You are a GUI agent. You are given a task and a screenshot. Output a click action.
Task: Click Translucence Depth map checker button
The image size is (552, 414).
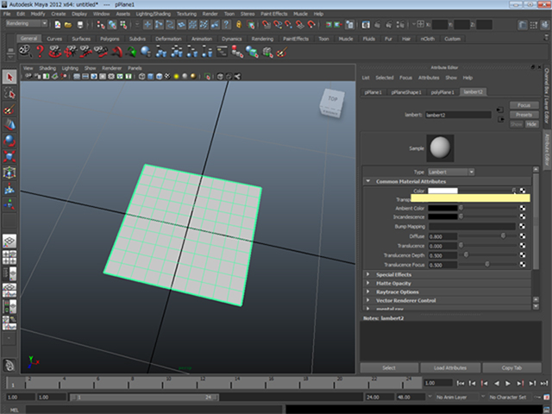[523, 255]
